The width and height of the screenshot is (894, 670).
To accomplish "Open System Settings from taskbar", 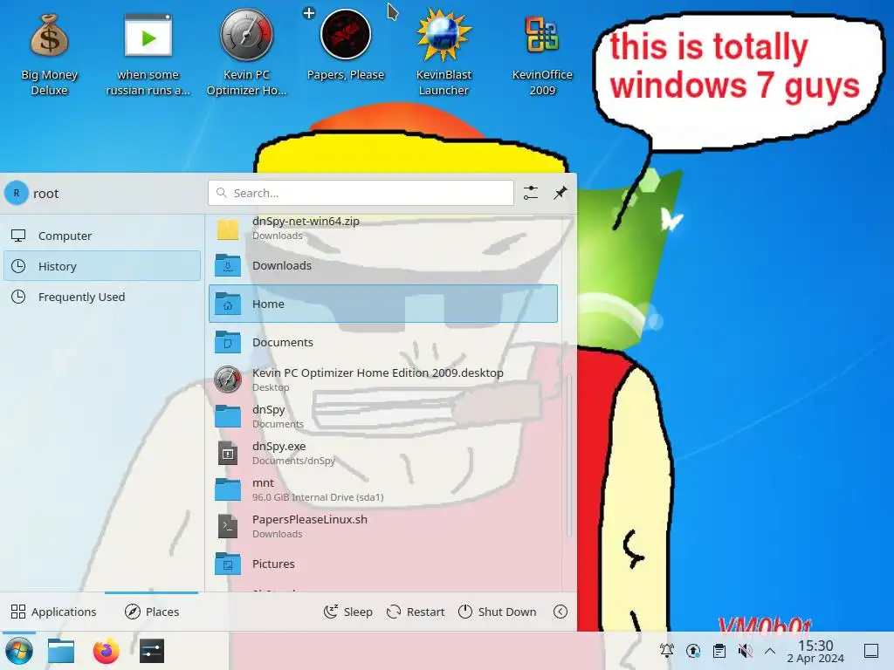I will tap(152, 651).
